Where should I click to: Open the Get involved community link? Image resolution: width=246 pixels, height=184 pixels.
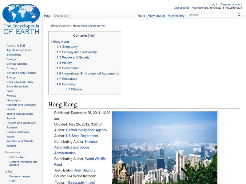[x=17, y=157]
